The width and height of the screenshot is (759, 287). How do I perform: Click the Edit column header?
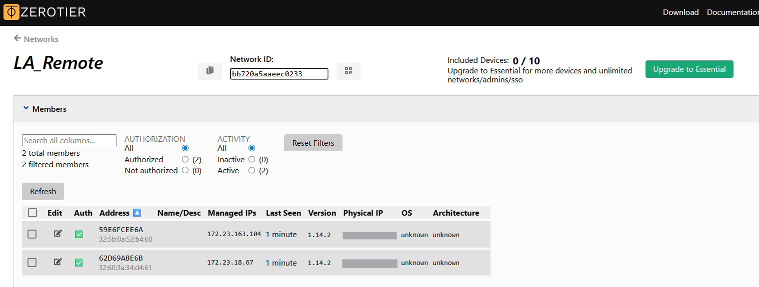coord(55,213)
